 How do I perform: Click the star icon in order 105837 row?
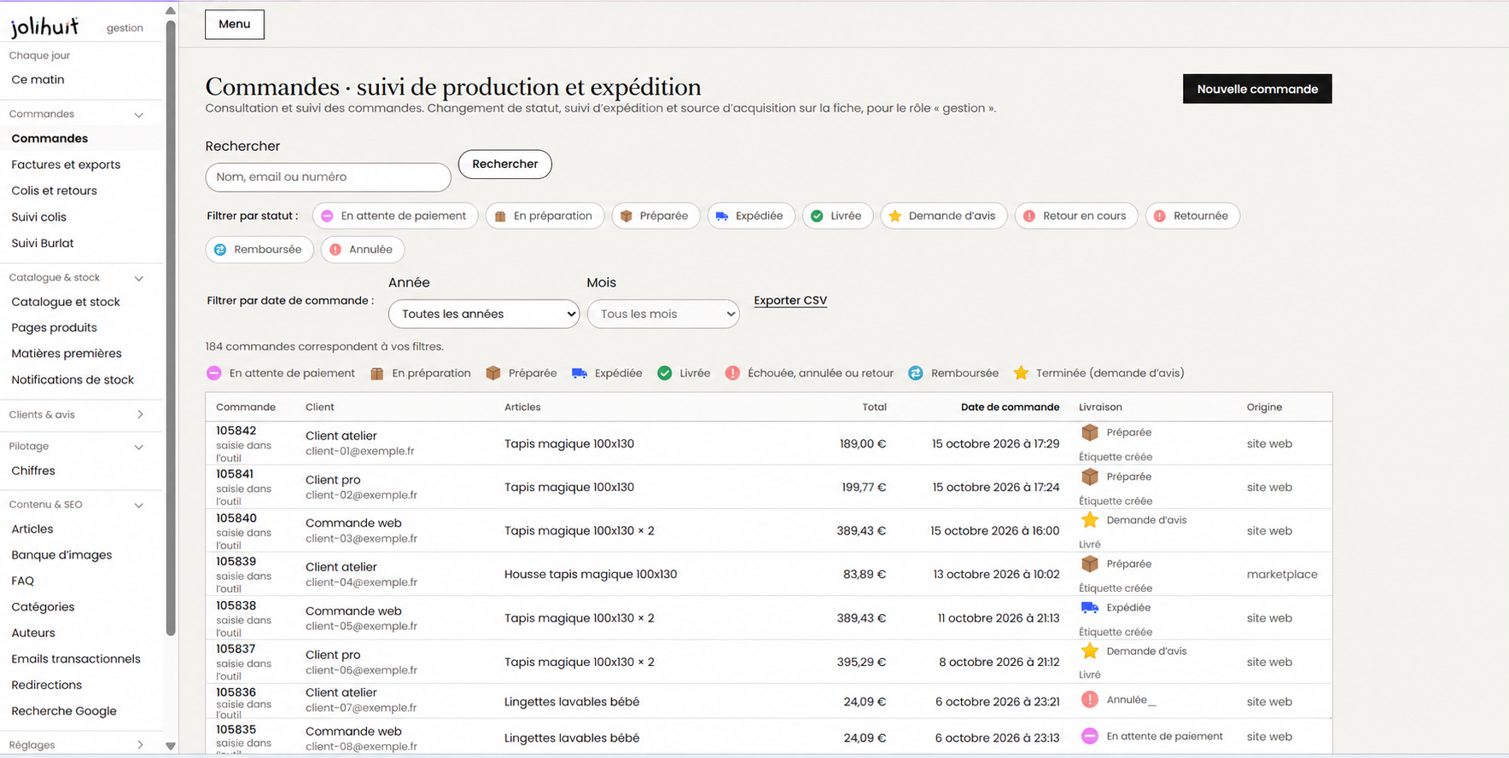(x=1090, y=651)
